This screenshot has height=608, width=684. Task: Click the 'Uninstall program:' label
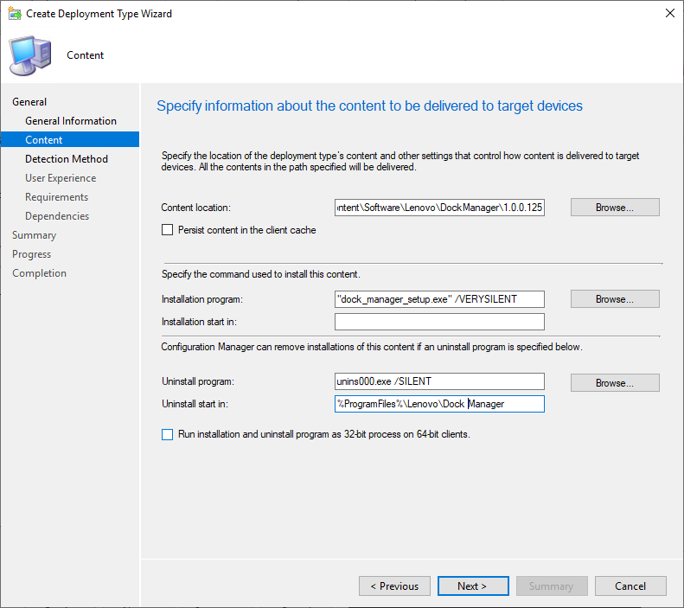click(x=198, y=381)
